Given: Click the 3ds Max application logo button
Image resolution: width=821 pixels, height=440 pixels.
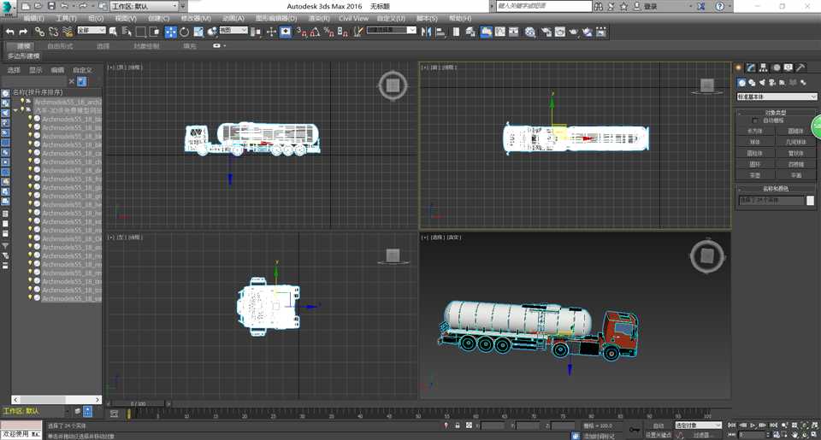Looking at the screenshot, I should click(x=9, y=8).
